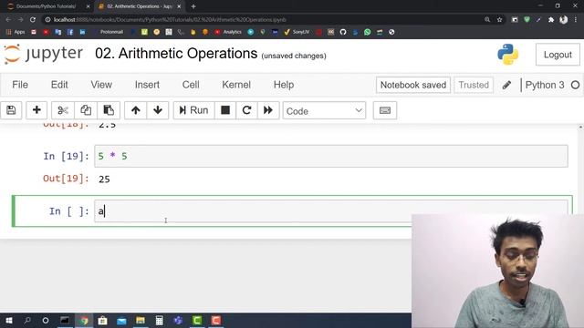
Task: Open the Analytics bookmark
Action: (x=228, y=32)
